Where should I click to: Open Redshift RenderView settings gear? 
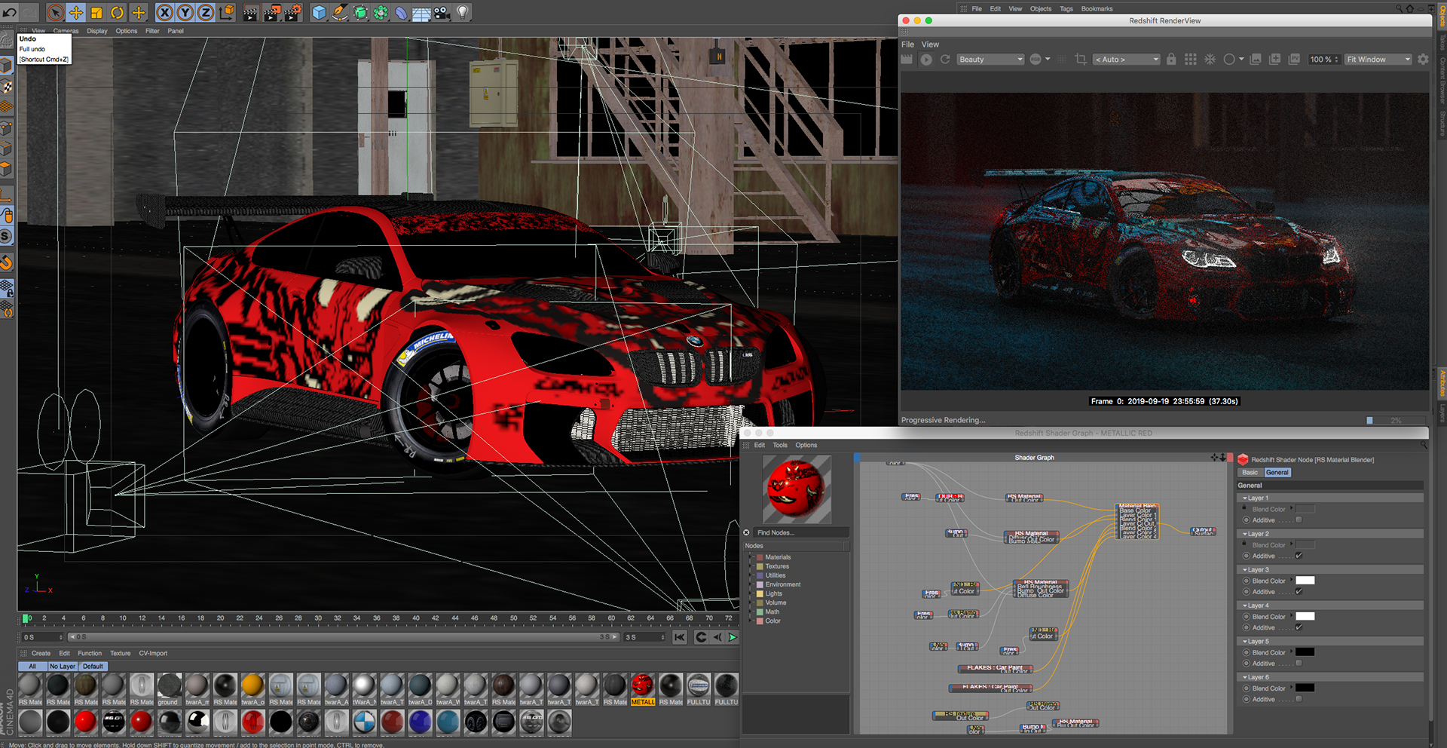click(x=1423, y=59)
